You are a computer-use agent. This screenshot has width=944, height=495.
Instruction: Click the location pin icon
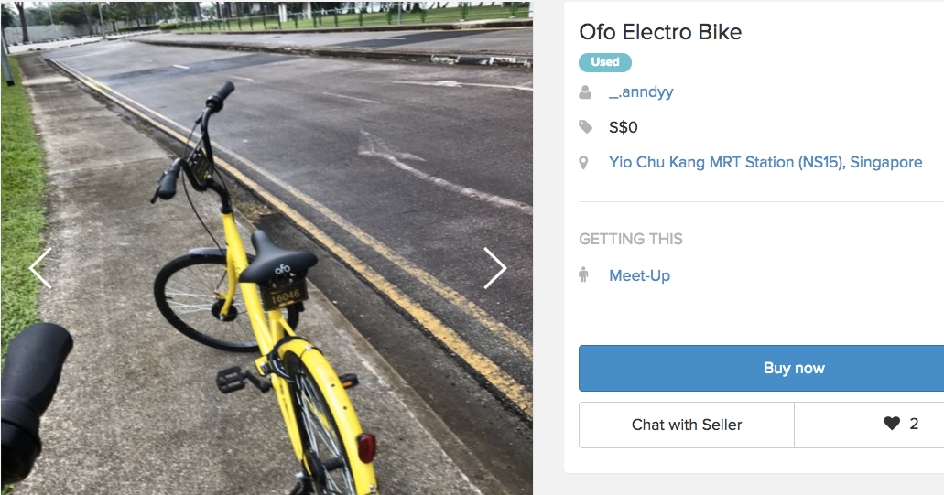pyautogui.click(x=584, y=163)
